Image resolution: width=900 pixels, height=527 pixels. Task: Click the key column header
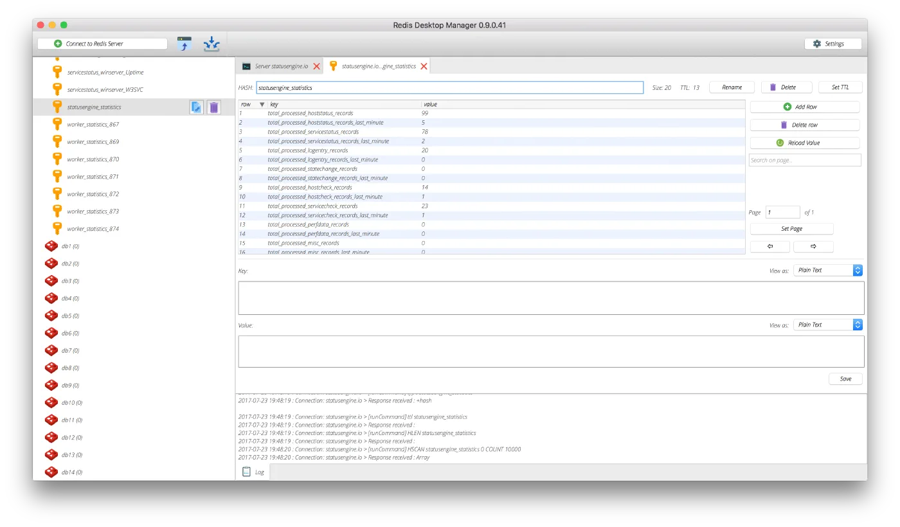344,104
